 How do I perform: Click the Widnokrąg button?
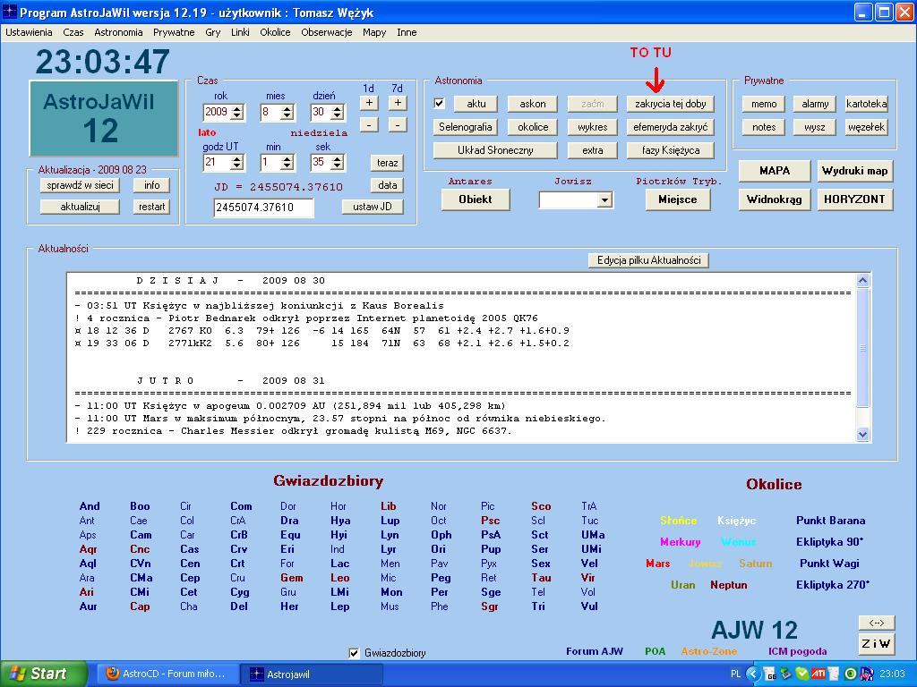pos(775,199)
